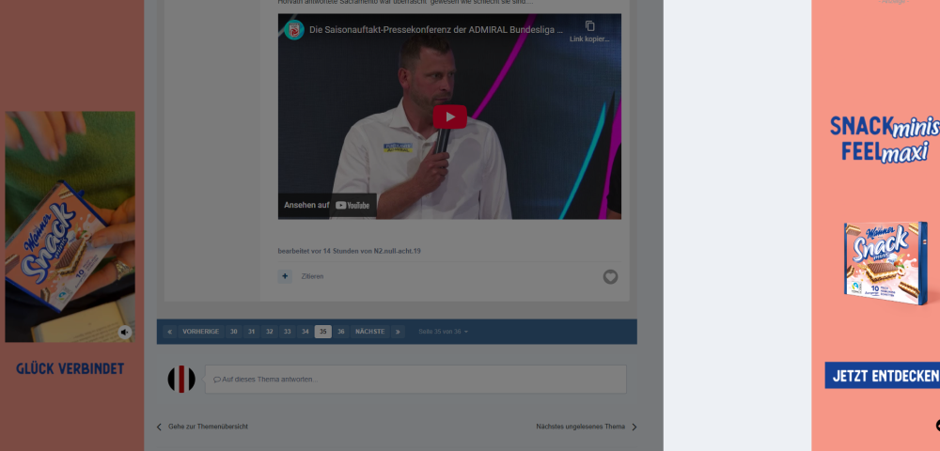Click the reply field Auf dieses Thema antworten

click(415, 380)
